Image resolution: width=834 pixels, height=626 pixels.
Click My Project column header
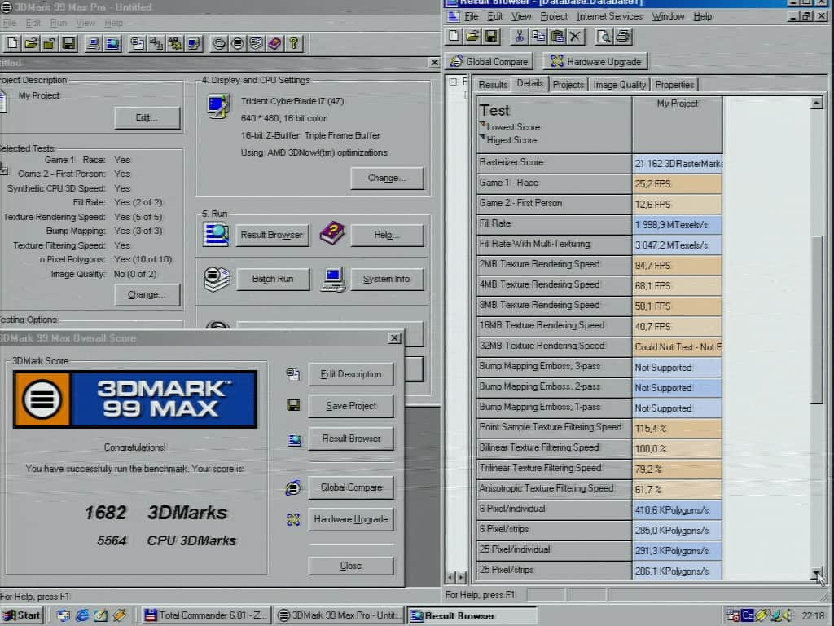point(677,125)
